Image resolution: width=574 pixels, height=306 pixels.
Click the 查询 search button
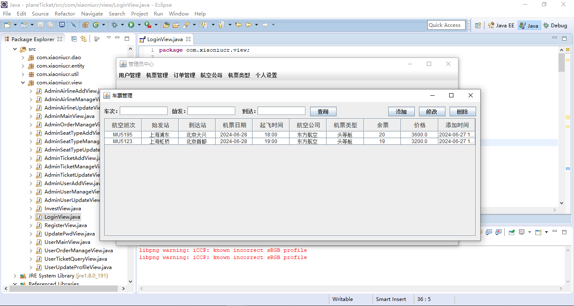pos(323,112)
